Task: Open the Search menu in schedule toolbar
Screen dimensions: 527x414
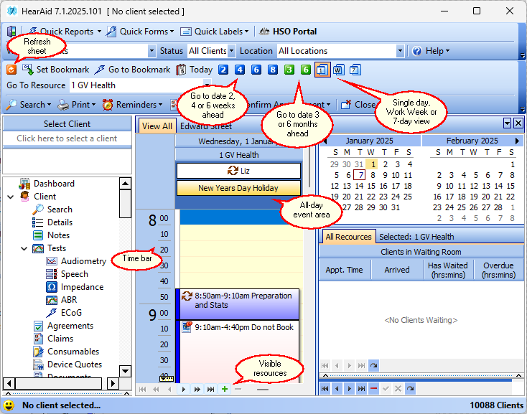Action: (x=29, y=105)
